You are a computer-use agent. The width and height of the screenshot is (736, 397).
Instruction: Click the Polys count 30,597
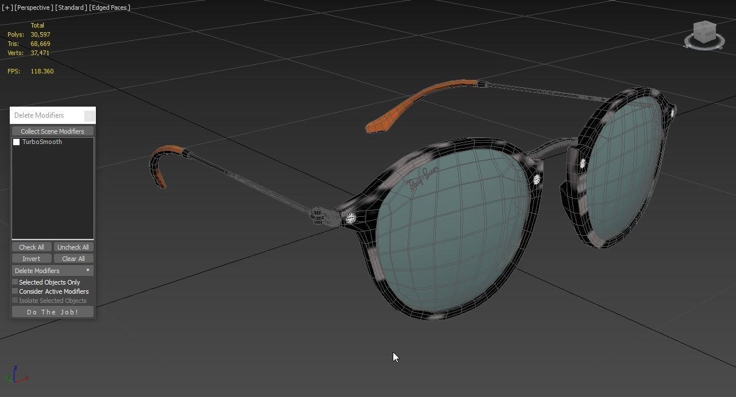pyautogui.click(x=40, y=34)
